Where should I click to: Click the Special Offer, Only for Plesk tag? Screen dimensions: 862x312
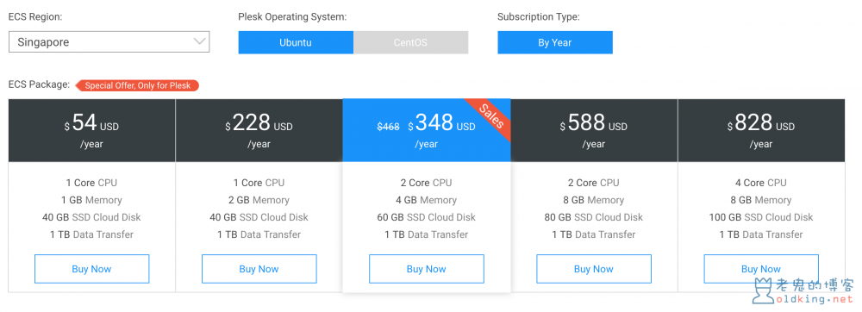coord(137,85)
